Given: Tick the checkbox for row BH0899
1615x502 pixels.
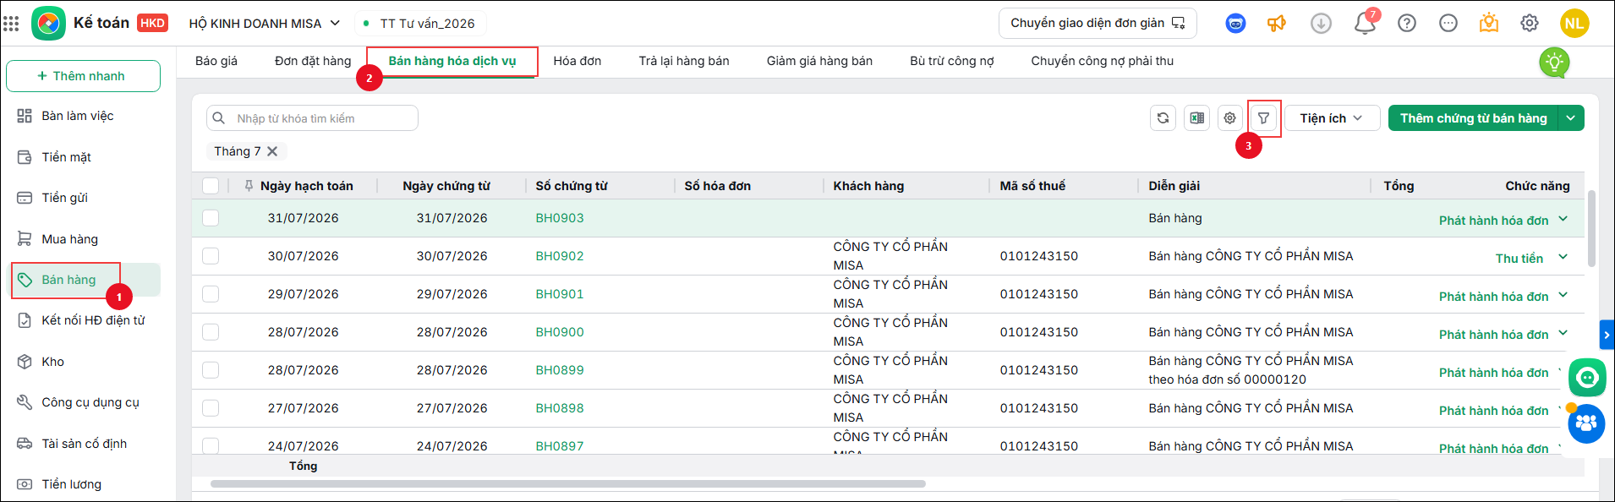Looking at the screenshot, I should pos(211,370).
